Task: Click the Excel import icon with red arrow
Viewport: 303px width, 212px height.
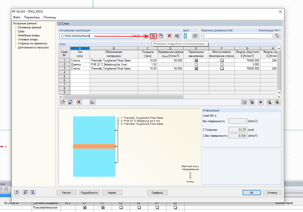Action: click(x=277, y=102)
